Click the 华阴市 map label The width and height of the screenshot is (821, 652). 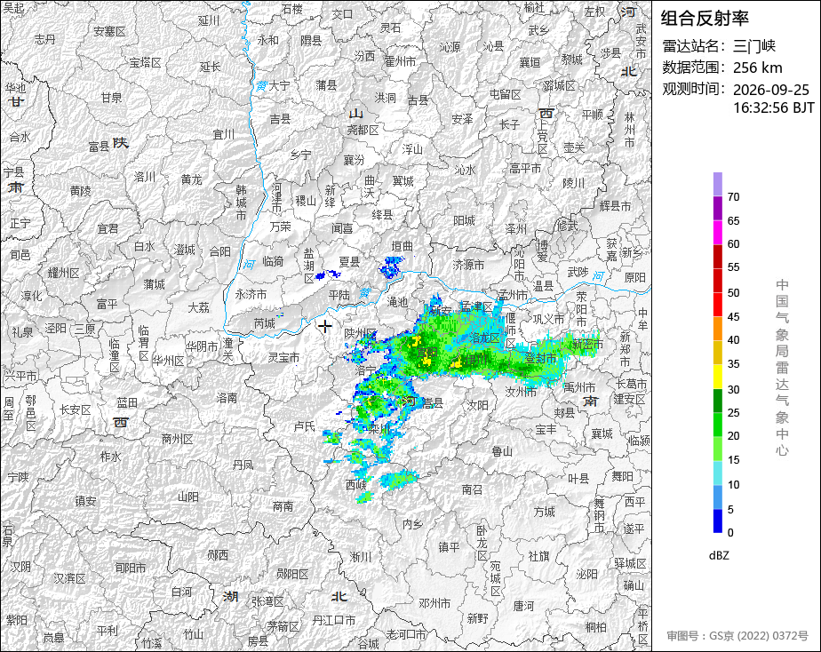coord(202,346)
